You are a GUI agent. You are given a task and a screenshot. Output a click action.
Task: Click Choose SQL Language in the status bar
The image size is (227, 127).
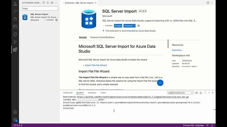point(193,125)
